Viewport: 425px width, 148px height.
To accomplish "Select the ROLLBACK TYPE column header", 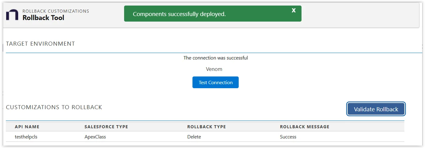I will click(206, 127).
